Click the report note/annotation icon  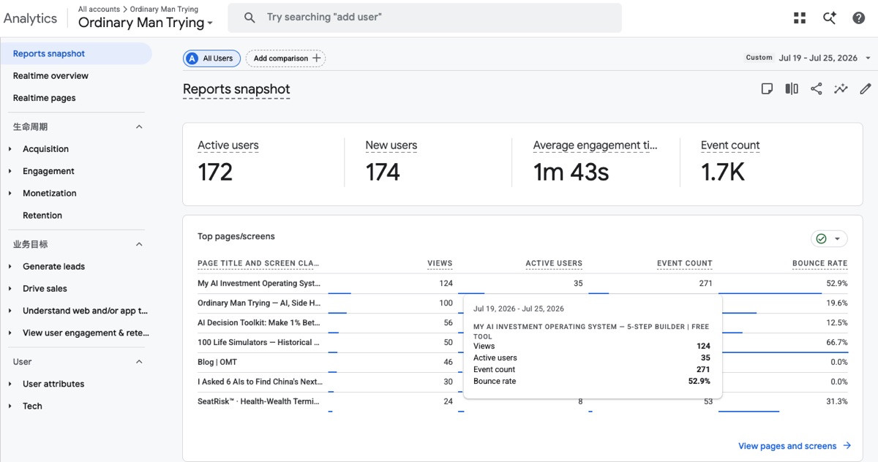[767, 89]
